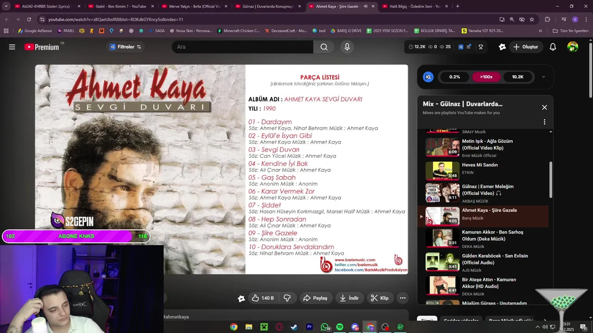Like the video with 140 B thumbs-up
593x333 pixels.
tap(263, 298)
